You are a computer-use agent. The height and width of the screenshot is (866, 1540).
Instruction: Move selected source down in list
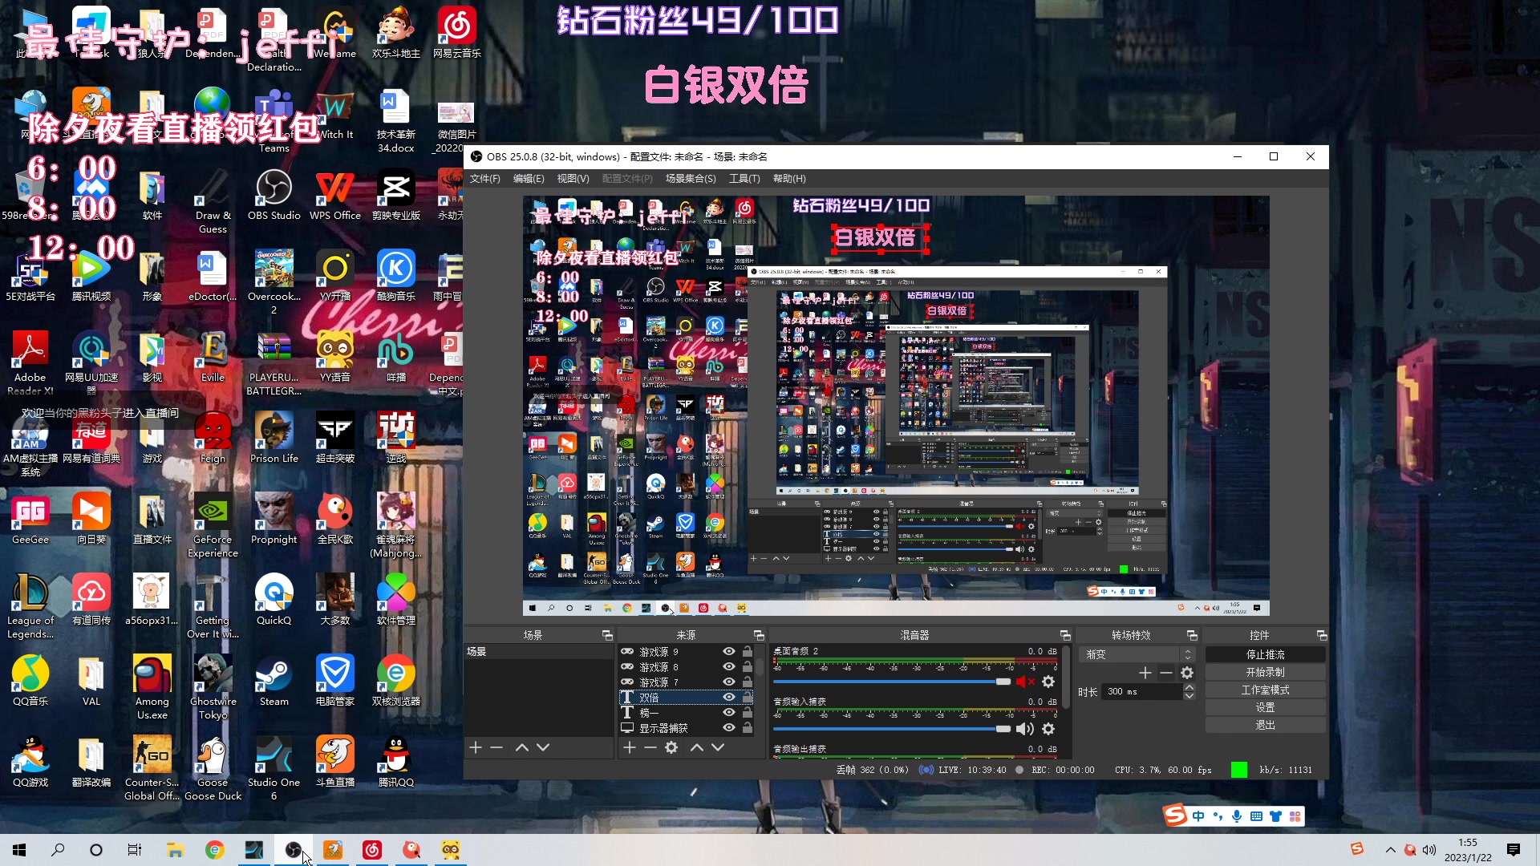(x=718, y=747)
